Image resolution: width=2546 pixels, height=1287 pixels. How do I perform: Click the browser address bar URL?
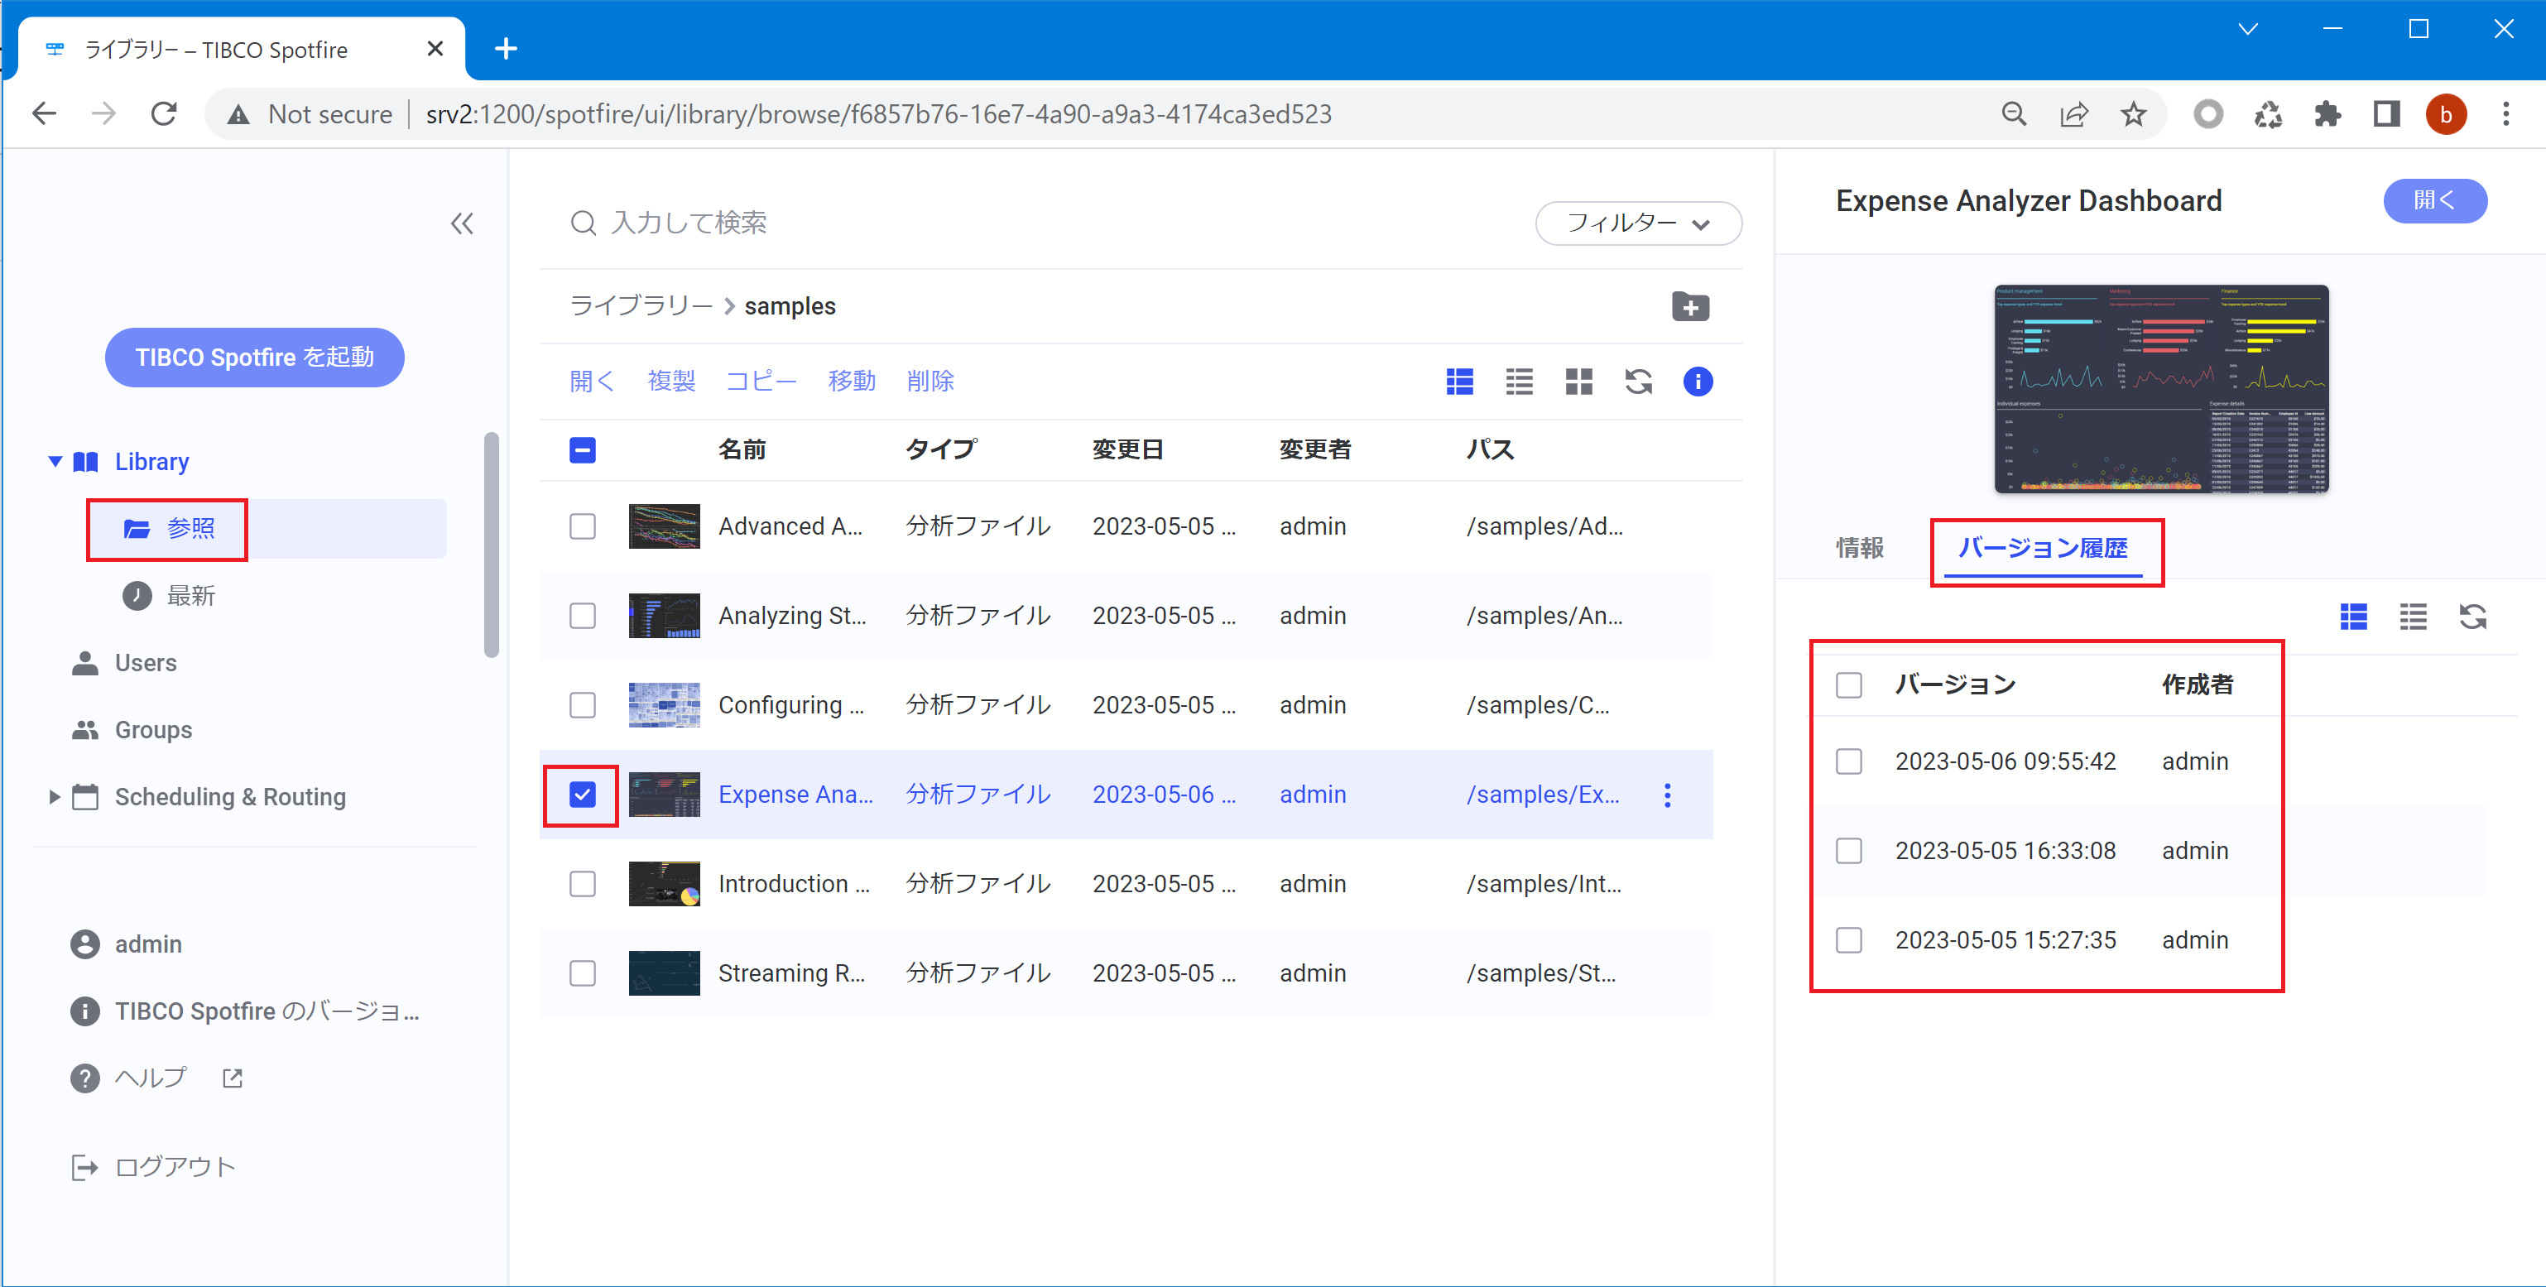(x=879, y=115)
